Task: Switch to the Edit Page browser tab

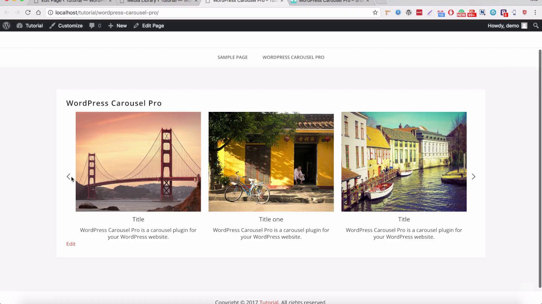Action: point(72,2)
